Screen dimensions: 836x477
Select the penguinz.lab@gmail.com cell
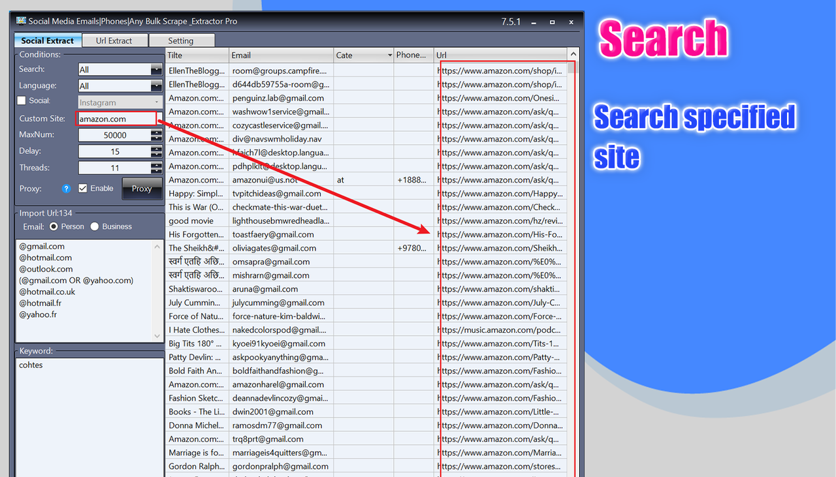coord(281,98)
